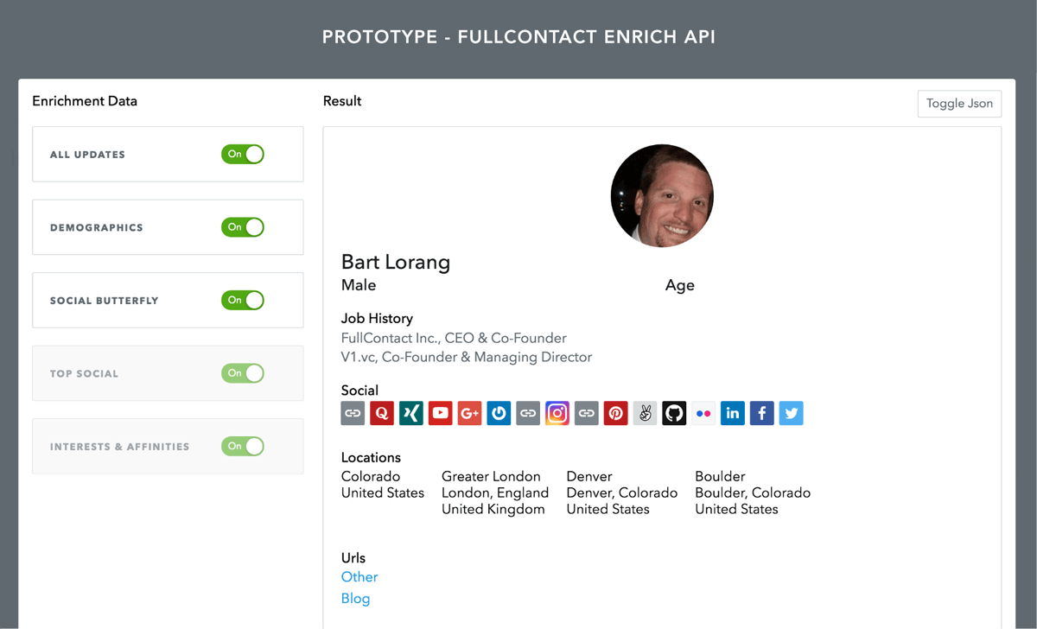Open the Quora social profile icon
This screenshot has width=1037, height=629.
click(x=382, y=413)
